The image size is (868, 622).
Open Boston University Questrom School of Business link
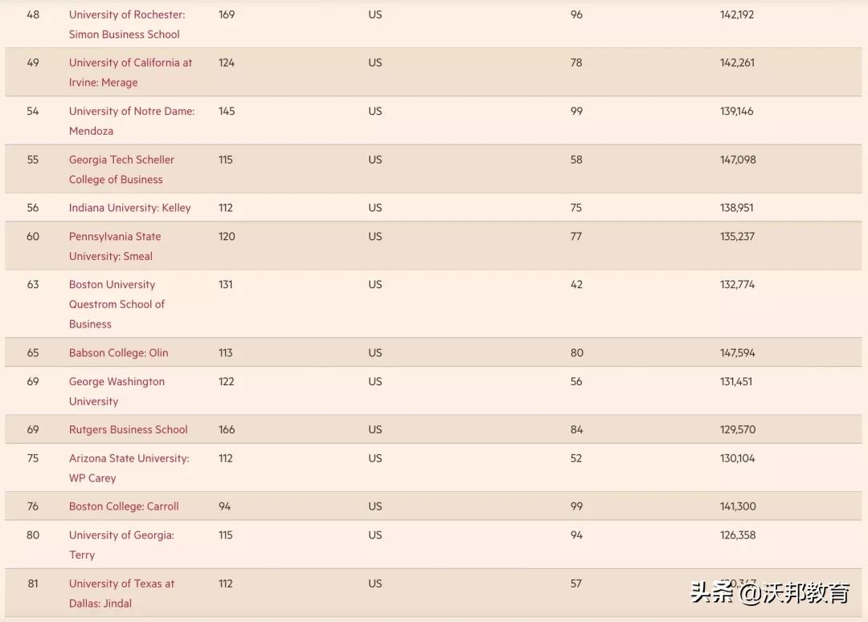pyautogui.click(x=117, y=304)
